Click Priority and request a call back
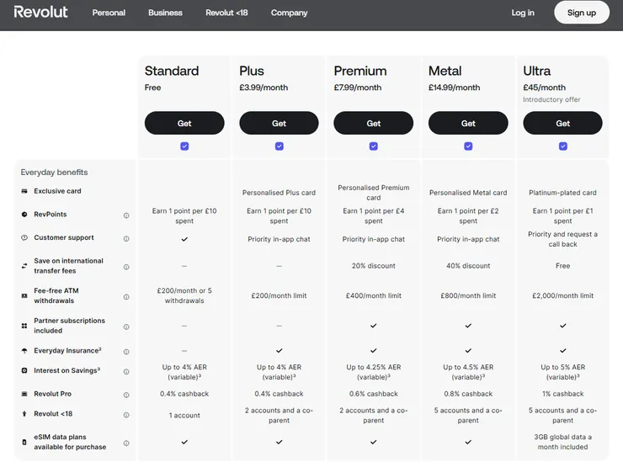This screenshot has width=623, height=462. (x=562, y=239)
